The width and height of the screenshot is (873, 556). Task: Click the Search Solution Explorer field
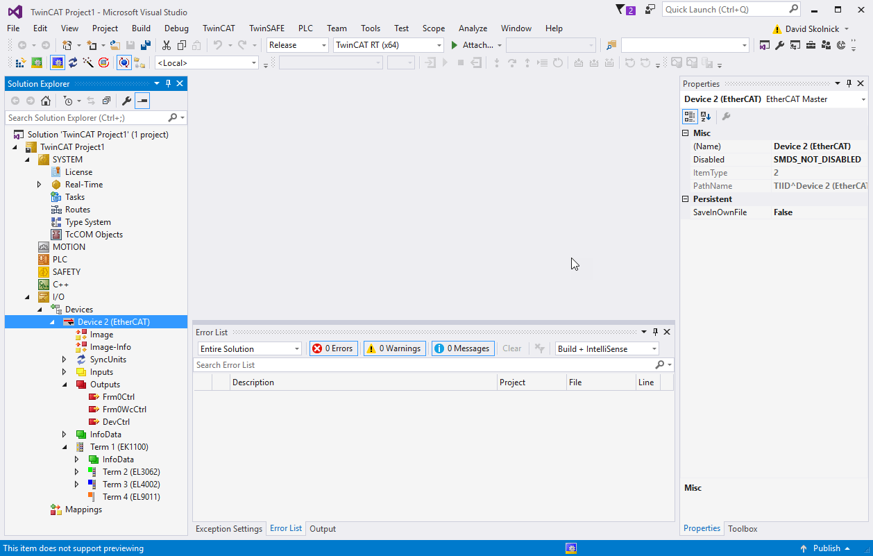96,118
